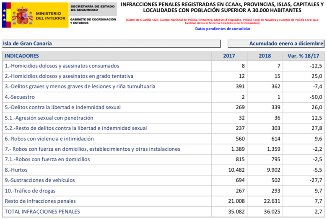Click the 2018 column header
327x219 pixels.
(265, 56)
